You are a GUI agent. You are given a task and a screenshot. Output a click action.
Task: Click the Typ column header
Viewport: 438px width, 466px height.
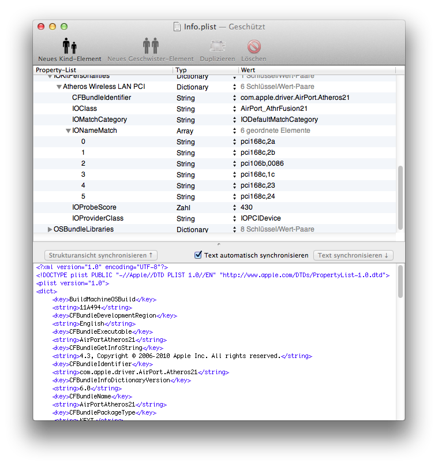click(x=206, y=70)
